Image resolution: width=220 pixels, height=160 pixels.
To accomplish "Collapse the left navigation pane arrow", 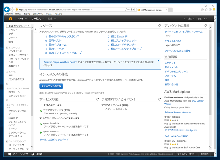I will tap(35, 29).
